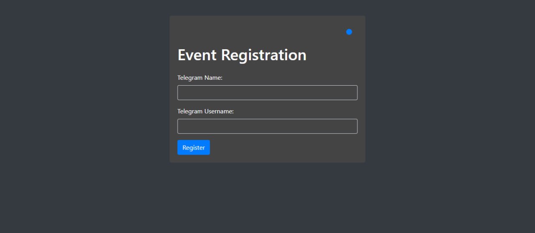This screenshot has width=535, height=233.
Task: Click the "Telegram Username:" label
Action: pos(205,111)
